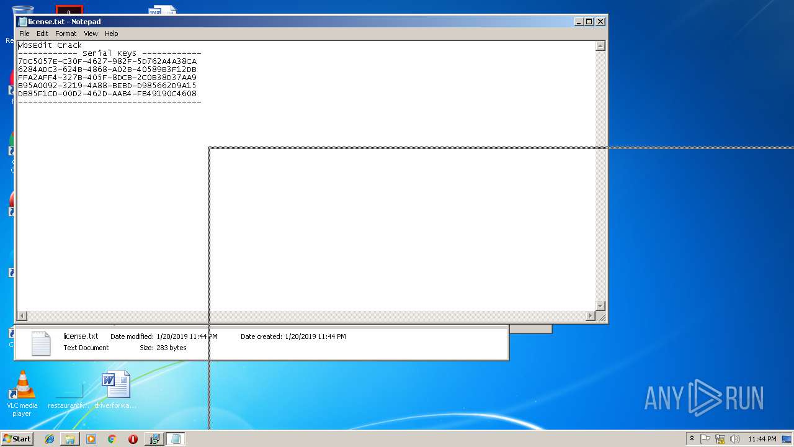Viewport: 794px width, 447px height.
Task: Open volume control tray icon
Action: pos(735,439)
